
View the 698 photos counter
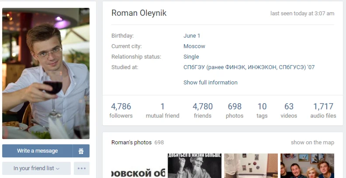pos(235,110)
